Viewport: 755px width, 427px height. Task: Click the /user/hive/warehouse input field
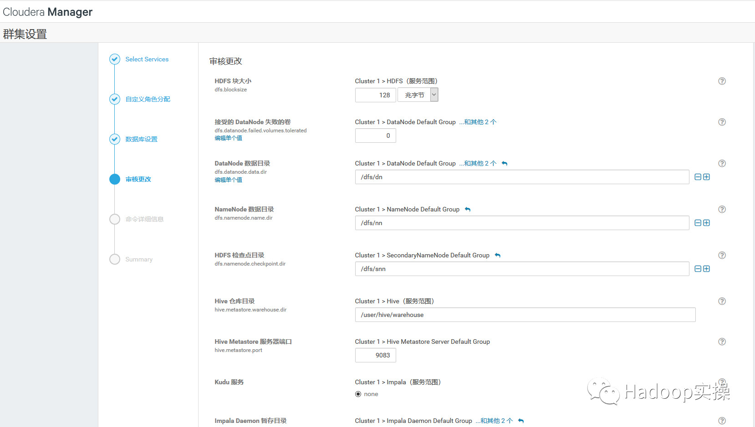[525, 315]
